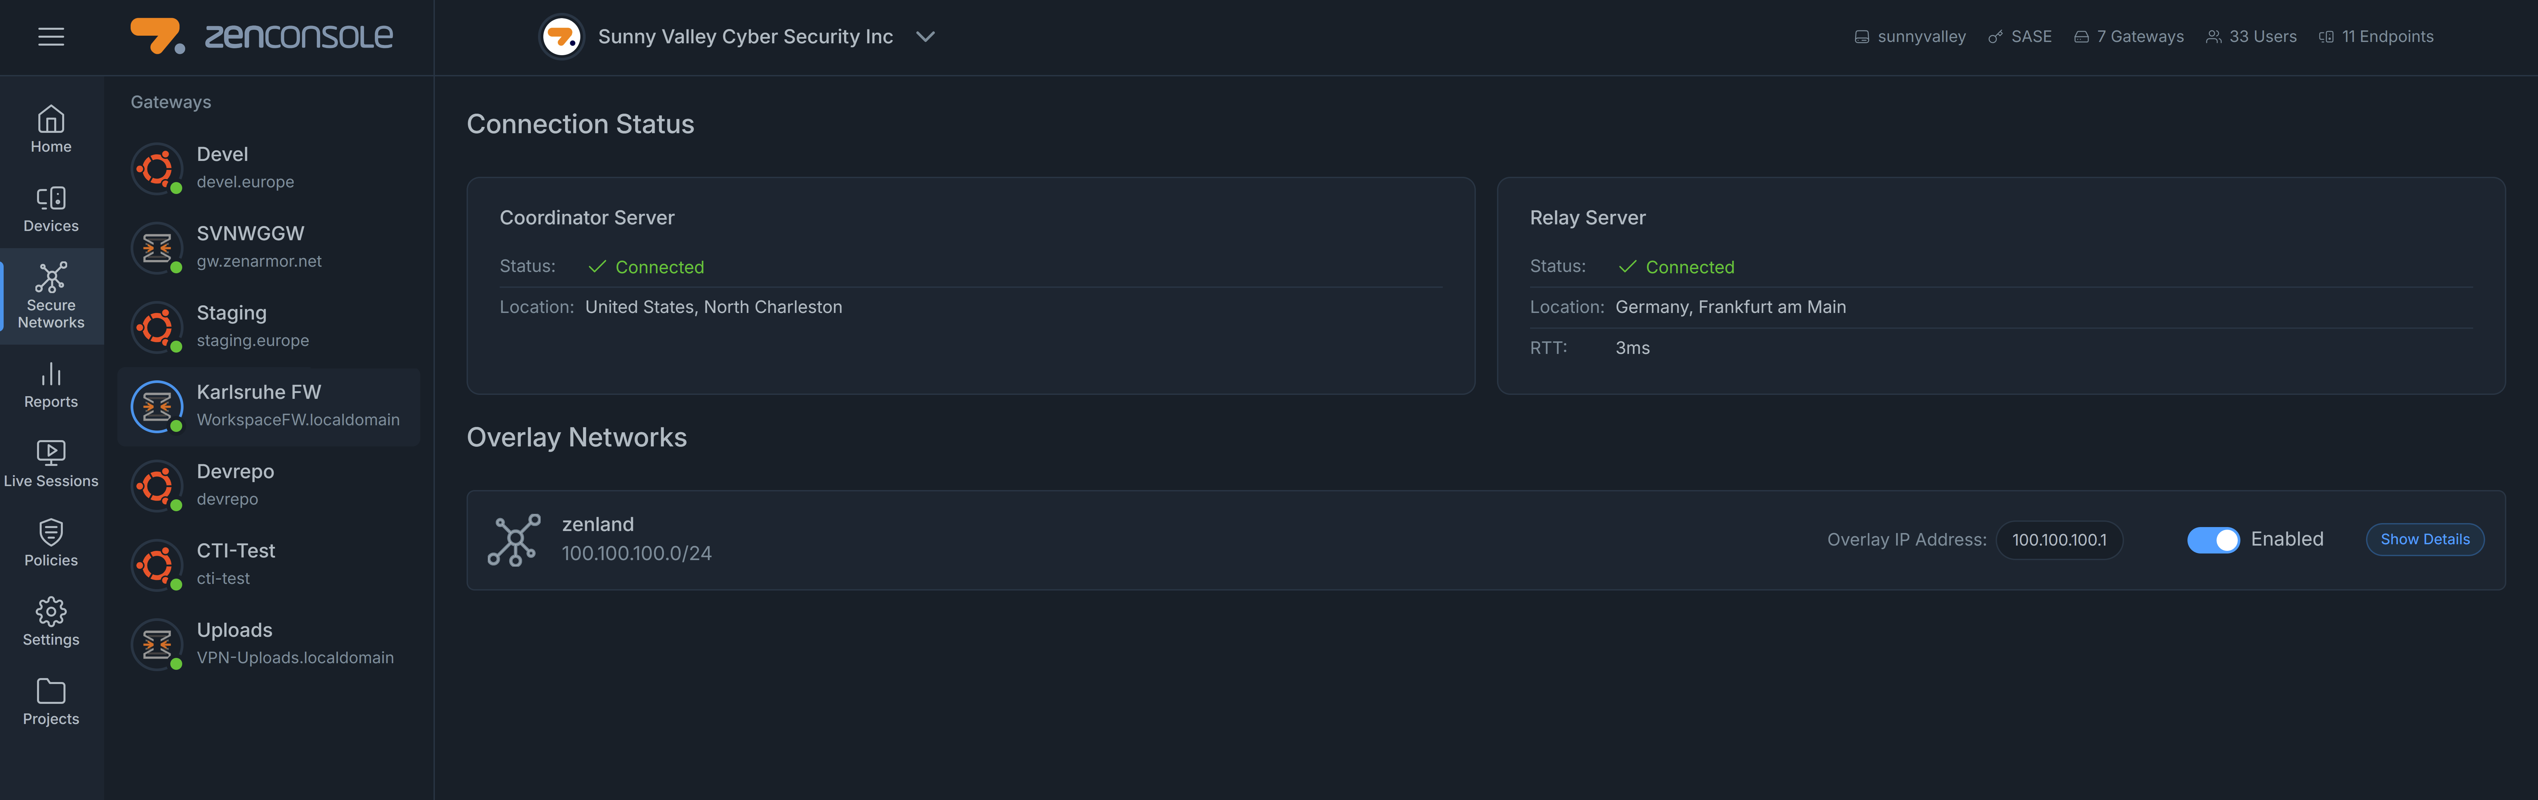
Task: Click the Devel gateway Ubuntu icon
Action: (x=157, y=168)
